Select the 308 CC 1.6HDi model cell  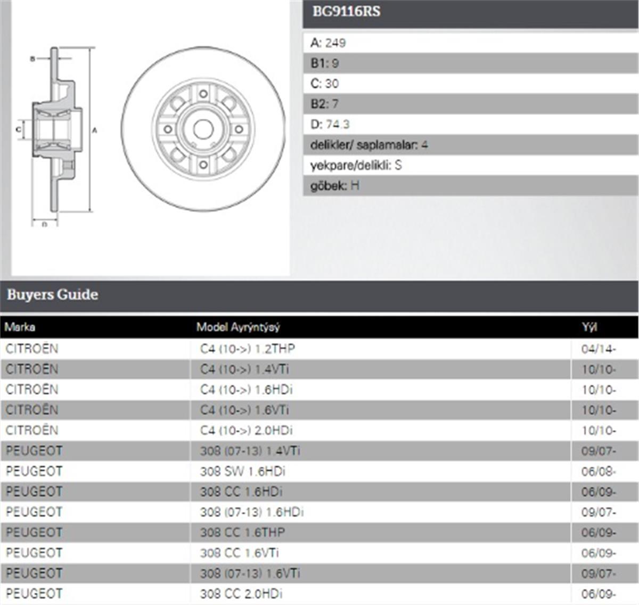click(x=381, y=492)
